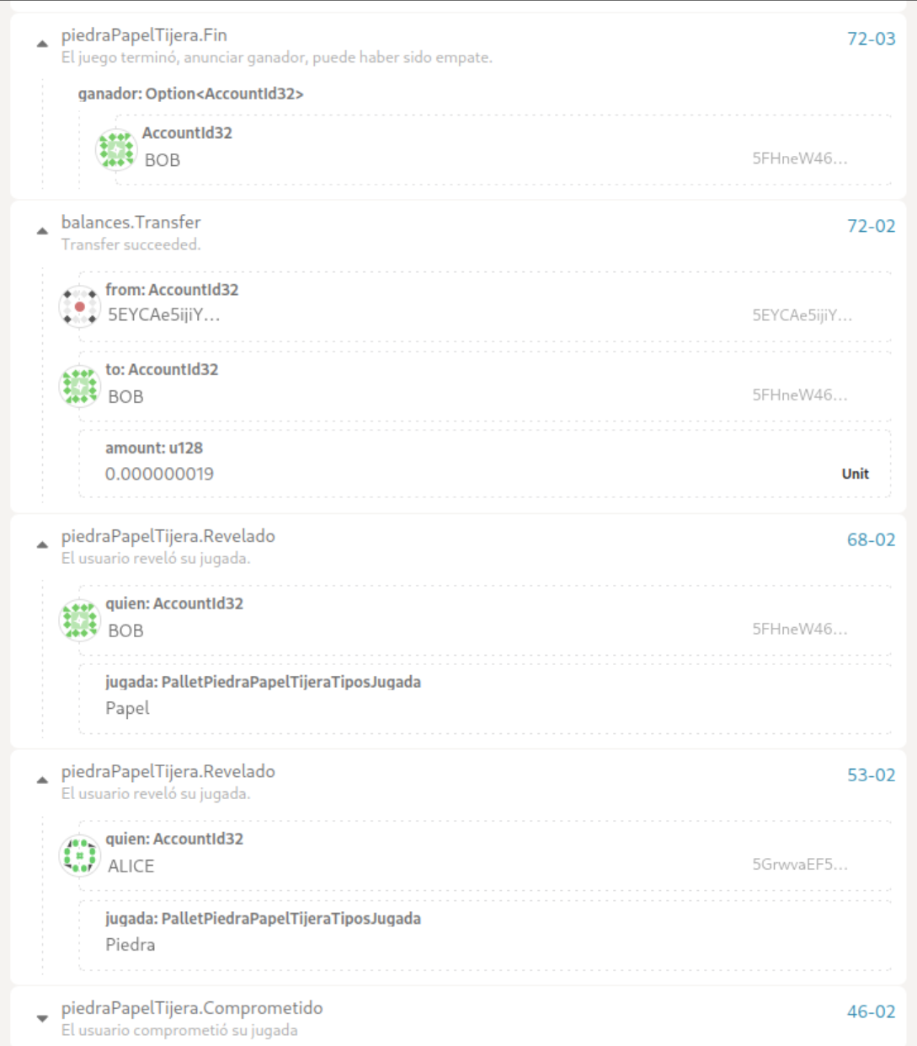The height and width of the screenshot is (1046, 917).
Task: Open block link 72-02
Action: (x=871, y=226)
